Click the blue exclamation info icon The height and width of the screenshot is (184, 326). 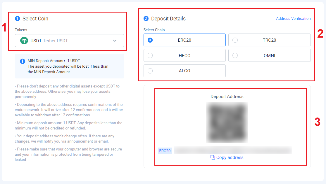[x=23, y=62]
